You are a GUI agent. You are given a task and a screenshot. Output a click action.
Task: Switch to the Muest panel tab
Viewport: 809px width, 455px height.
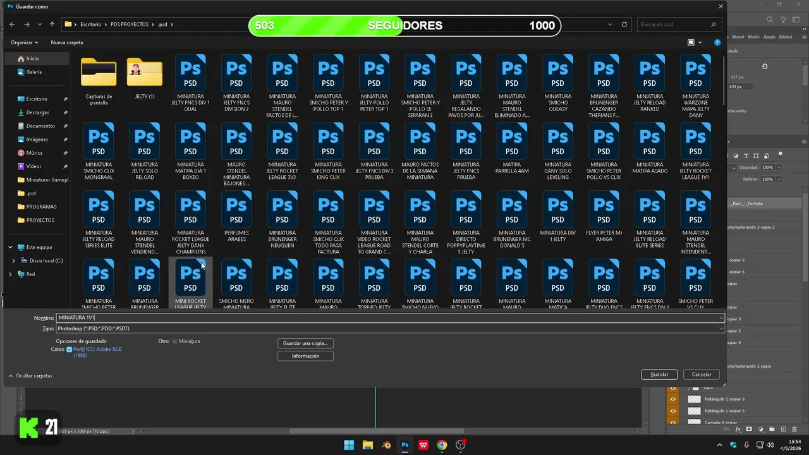pyautogui.click(x=738, y=37)
